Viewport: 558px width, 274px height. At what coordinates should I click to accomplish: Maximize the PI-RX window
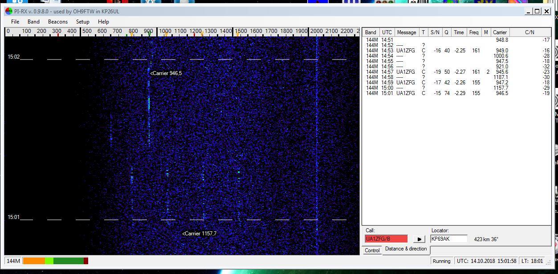[x=537, y=11]
